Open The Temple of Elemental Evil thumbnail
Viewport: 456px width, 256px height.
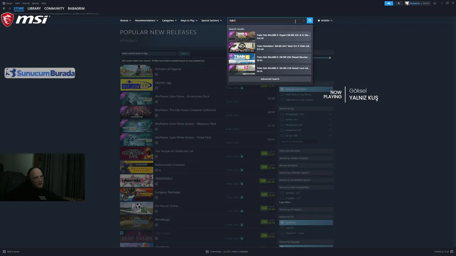(136, 154)
